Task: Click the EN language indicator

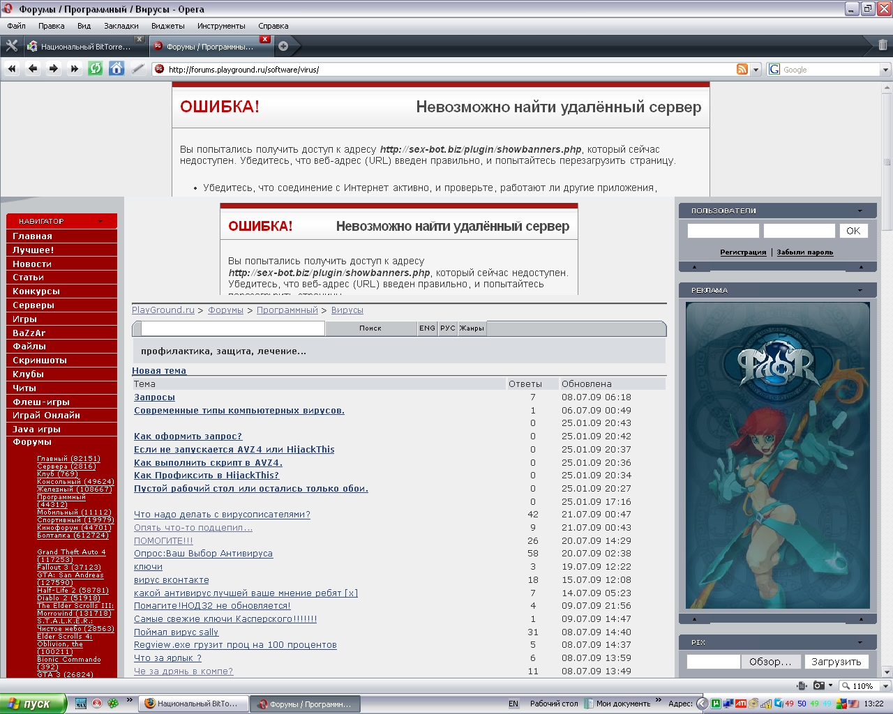Action: click(x=513, y=704)
